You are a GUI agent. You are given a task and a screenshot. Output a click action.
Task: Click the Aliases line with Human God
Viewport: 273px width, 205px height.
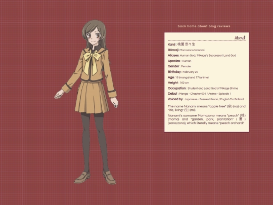point(202,56)
